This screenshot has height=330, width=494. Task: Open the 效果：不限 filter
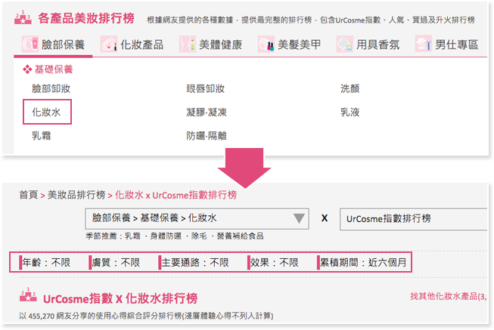[x=273, y=262]
